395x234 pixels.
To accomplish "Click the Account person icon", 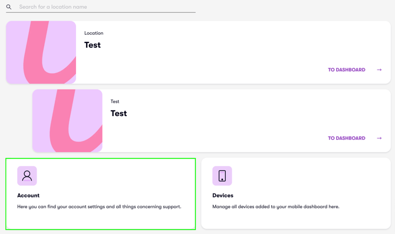I will [27, 176].
